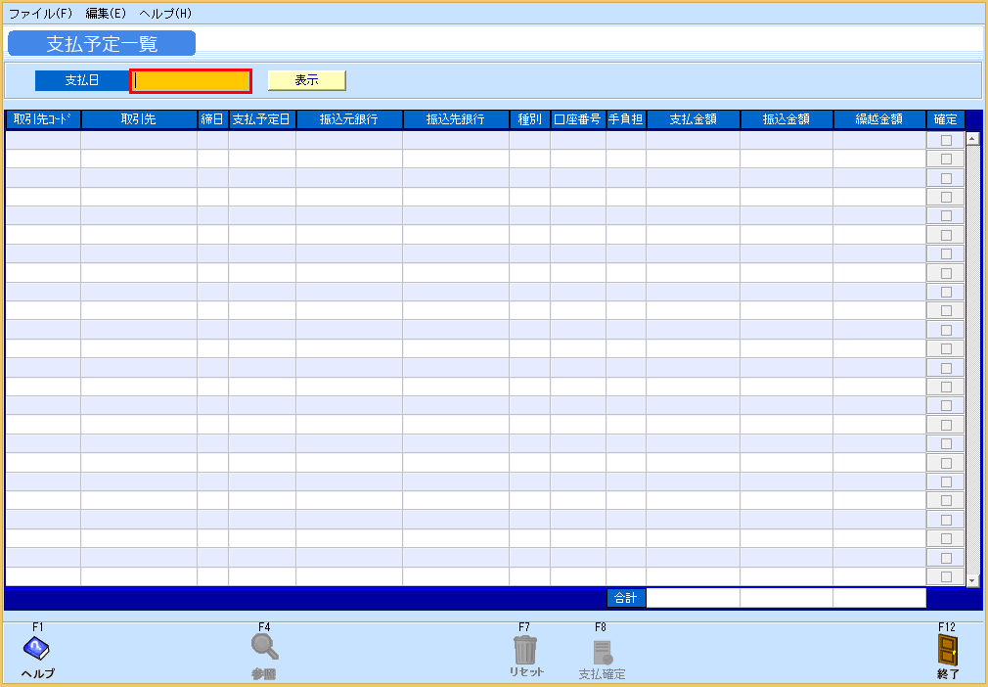Click the 合計 total cell

point(625,597)
